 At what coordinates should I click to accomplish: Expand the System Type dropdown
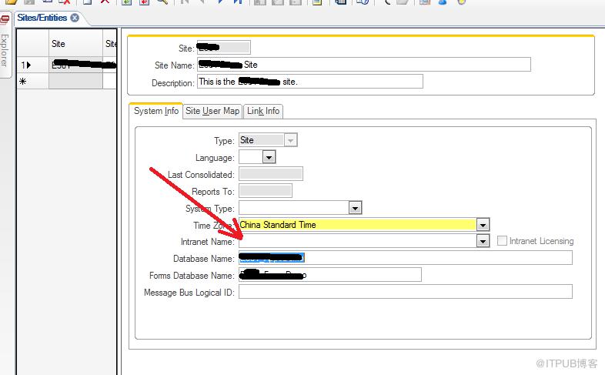point(355,208)
